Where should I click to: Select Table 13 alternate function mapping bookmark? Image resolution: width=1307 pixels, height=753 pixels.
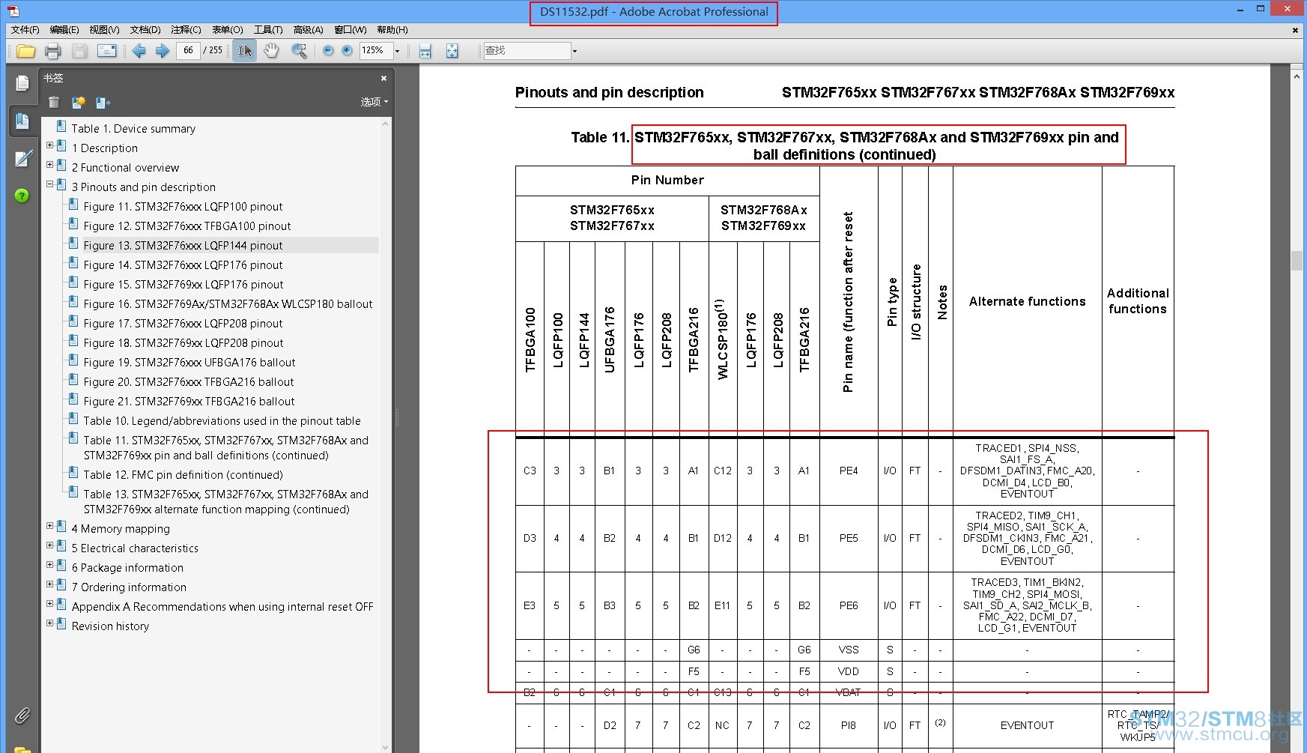click(x=225, y=502)
